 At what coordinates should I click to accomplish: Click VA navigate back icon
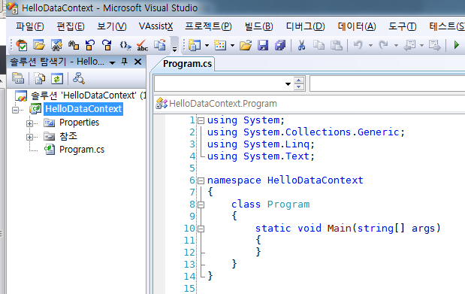click(90, 45)
